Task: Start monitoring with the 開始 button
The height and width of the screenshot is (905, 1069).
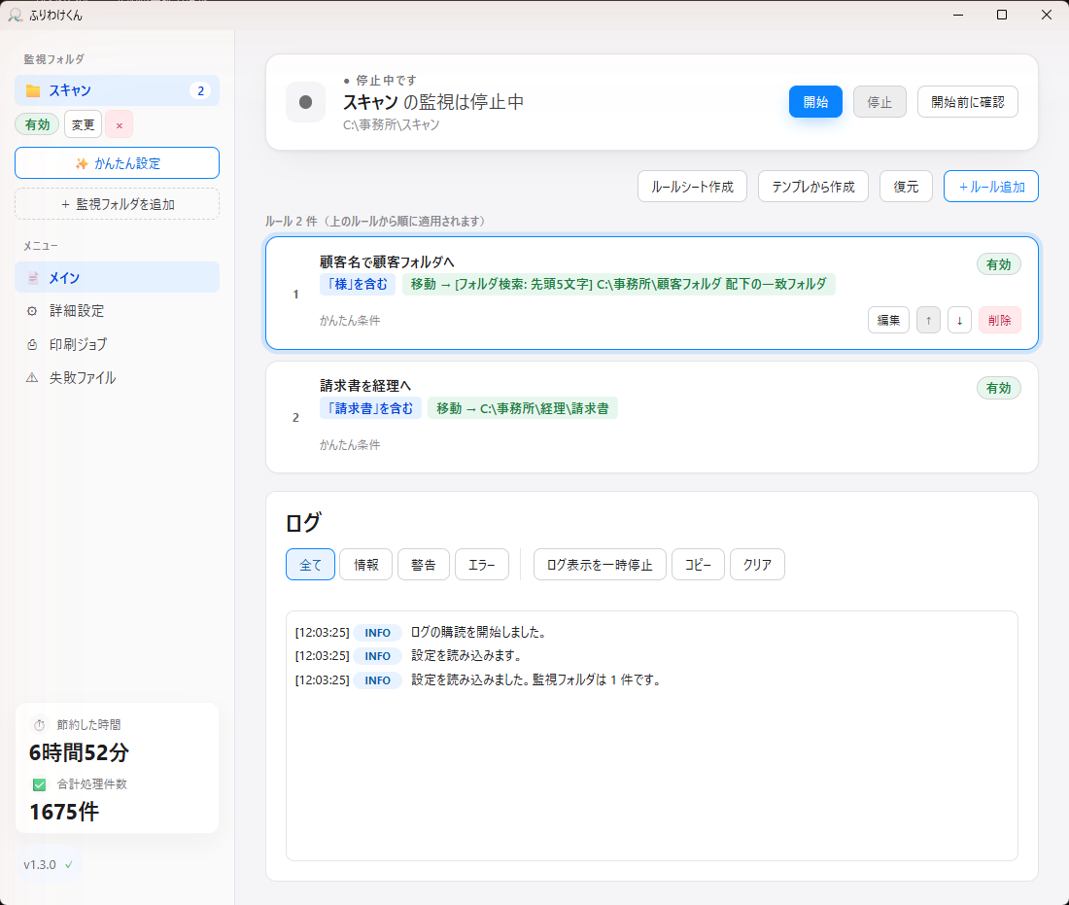Action: pos(815,102)
